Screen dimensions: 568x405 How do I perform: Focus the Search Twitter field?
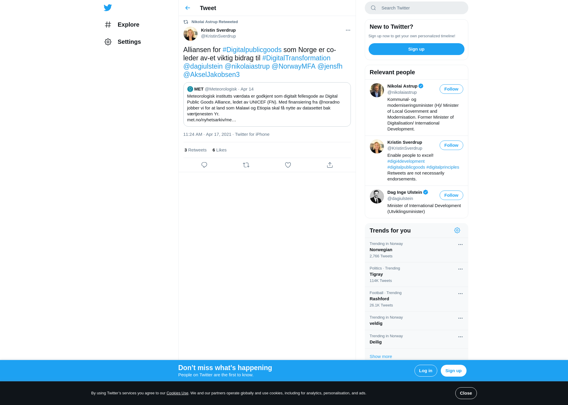point(416,8)
